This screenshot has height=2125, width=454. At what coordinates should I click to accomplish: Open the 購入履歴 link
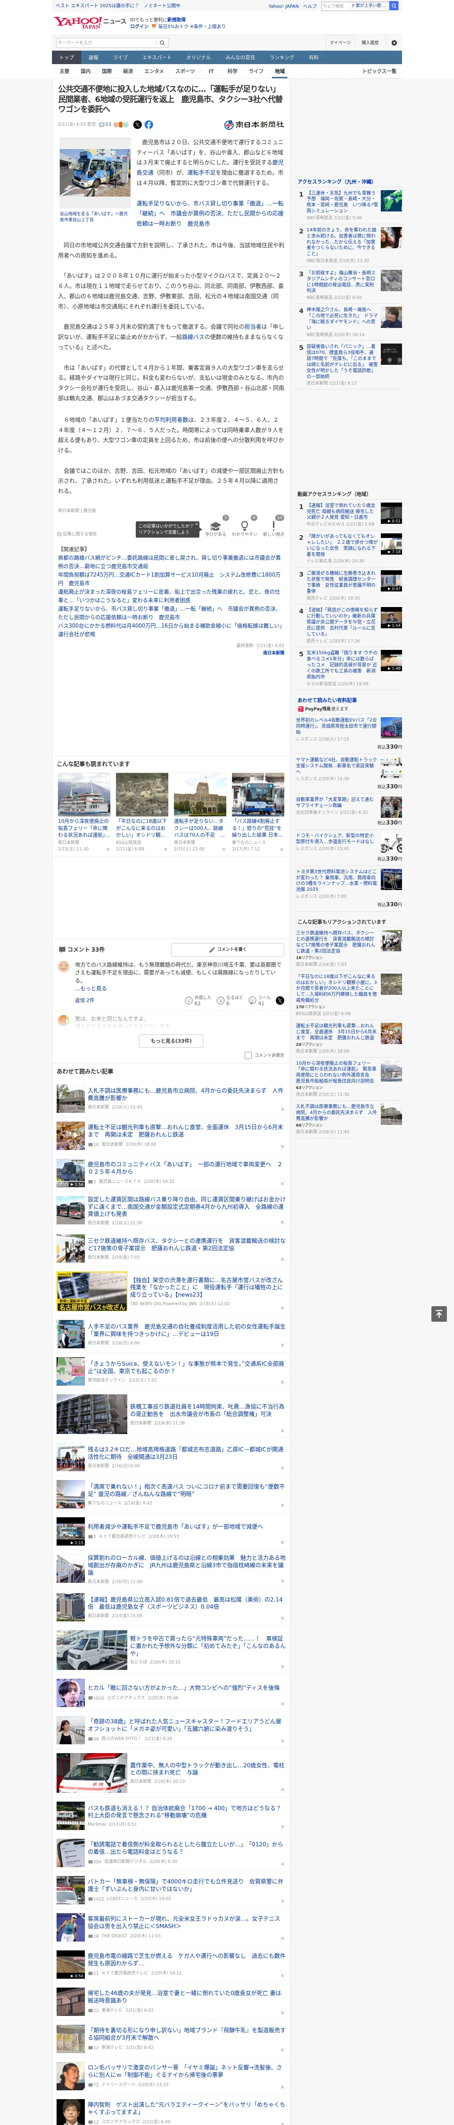(370, 43)
